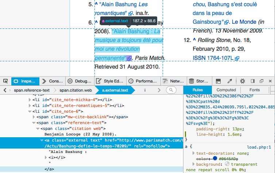This screenshot has height=173, width=275.
Task: Expand the cite_note-michka-4 list item
Action: [30, 99]
